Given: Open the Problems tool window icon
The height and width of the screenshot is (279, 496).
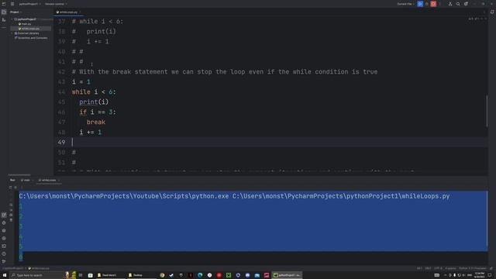Looking at the screenshot, I should (x=4, y=253).
